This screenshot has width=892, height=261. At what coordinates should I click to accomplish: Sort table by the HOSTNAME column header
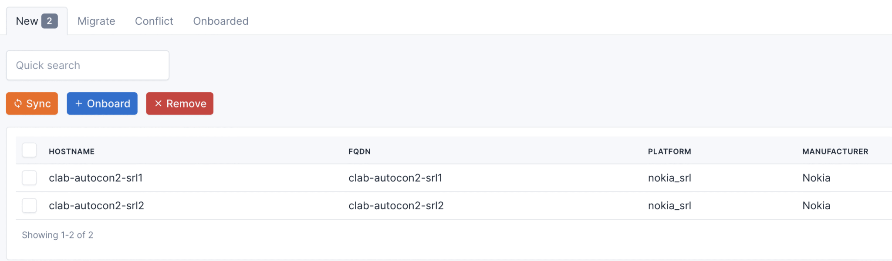(x=71, y=151)
